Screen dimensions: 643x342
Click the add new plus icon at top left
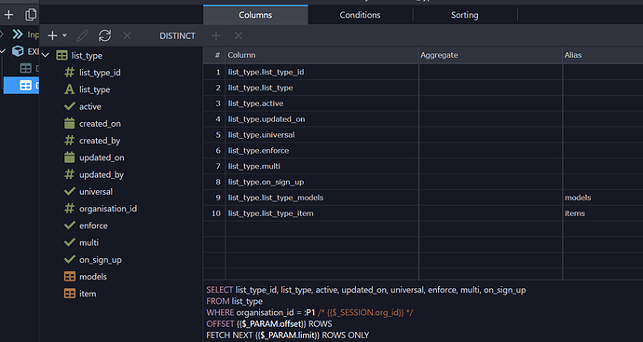(8, 15)
